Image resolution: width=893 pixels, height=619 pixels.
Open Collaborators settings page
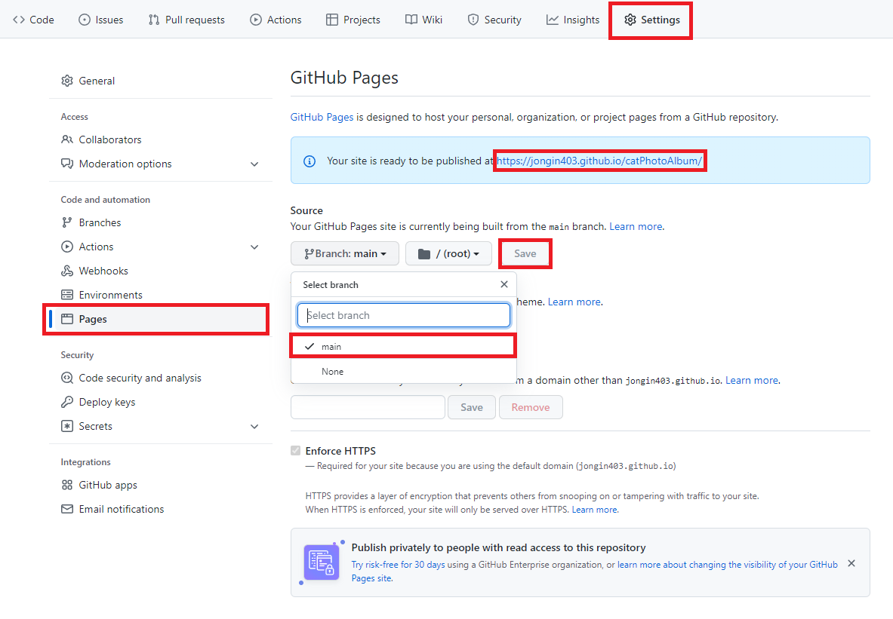click(110, 139)
